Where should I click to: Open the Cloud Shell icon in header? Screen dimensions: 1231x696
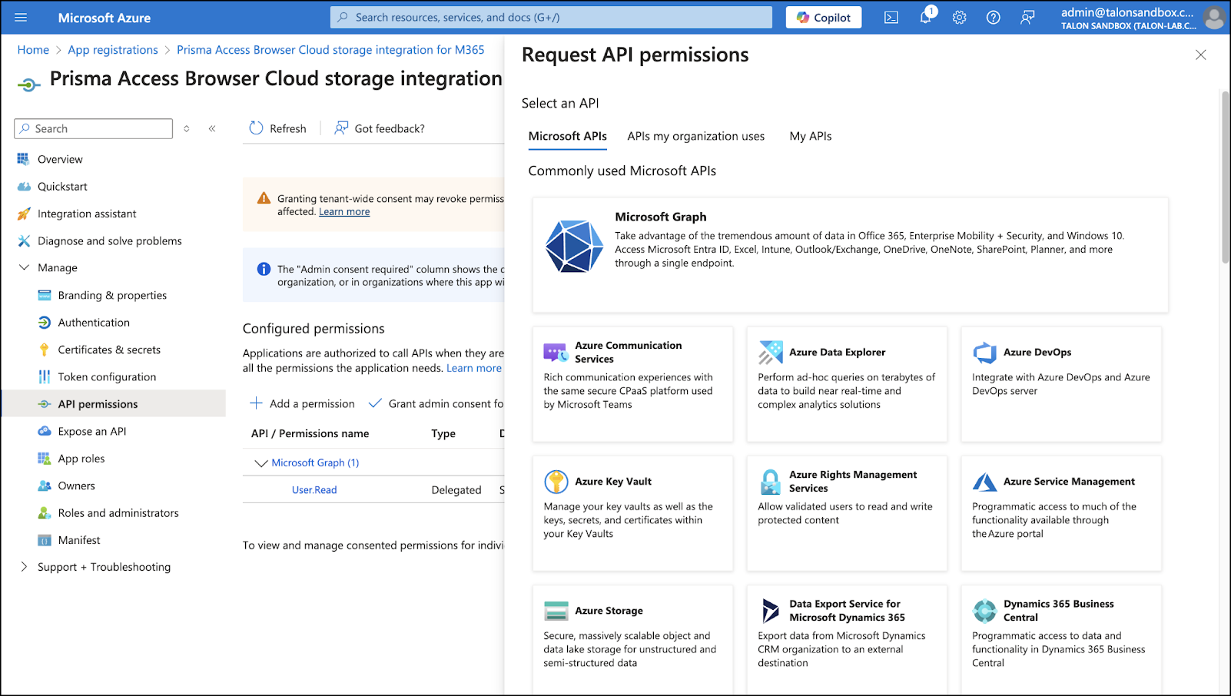pos(891,18)
